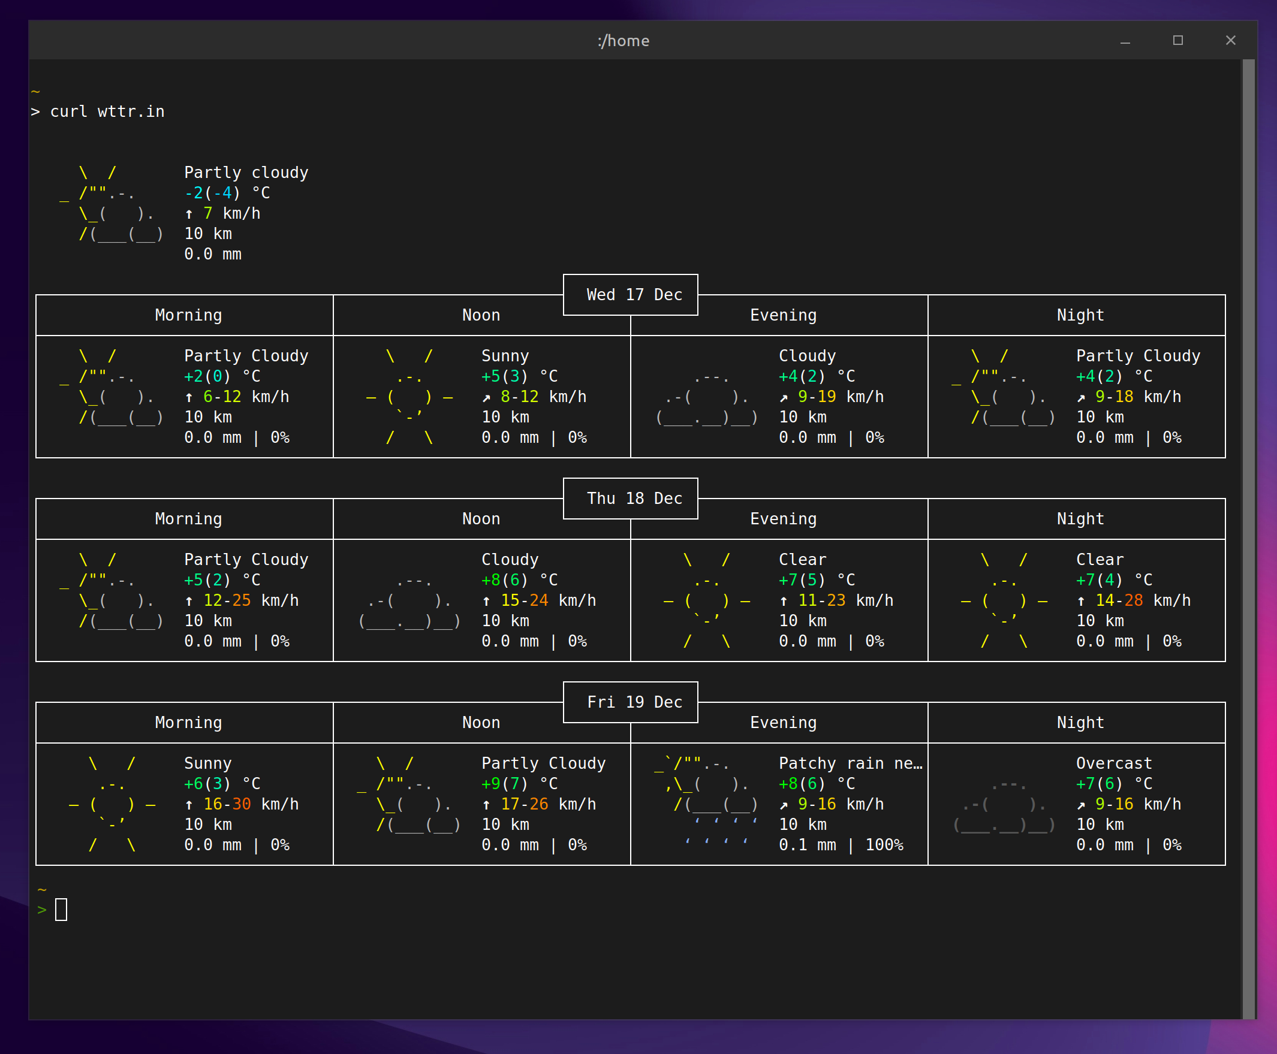Image resolution: width=1277 pixels, height=1054 pixels.
Task: Click the Friday morning sunny ASCII icon
Action: 112,804
